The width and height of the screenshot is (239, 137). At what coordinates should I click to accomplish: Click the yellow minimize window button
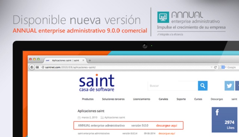click(x=34, y=59)
